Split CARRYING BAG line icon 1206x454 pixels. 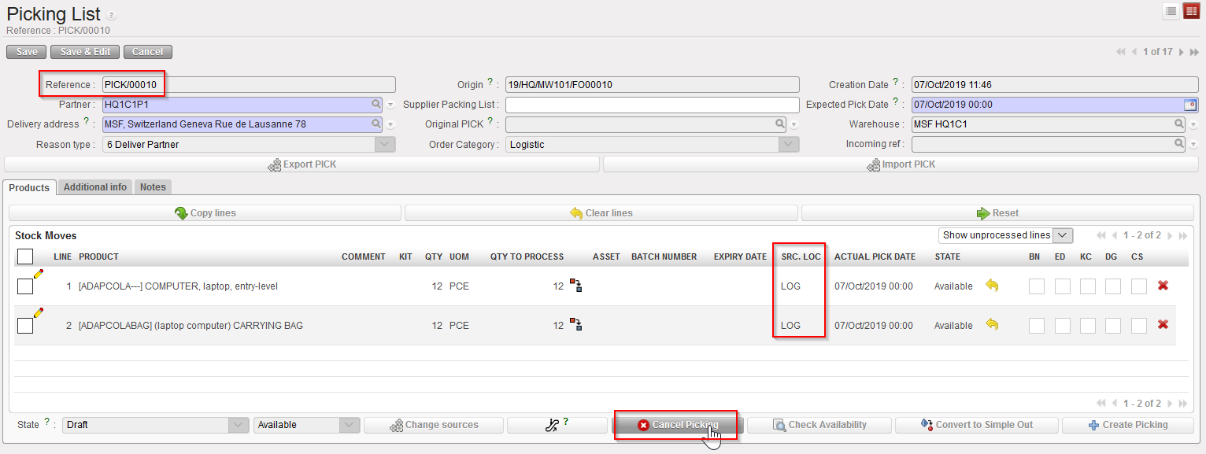pos(576,325)
